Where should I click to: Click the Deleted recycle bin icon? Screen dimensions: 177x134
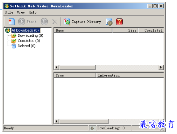pyautogui.click(x=14, y=46)
